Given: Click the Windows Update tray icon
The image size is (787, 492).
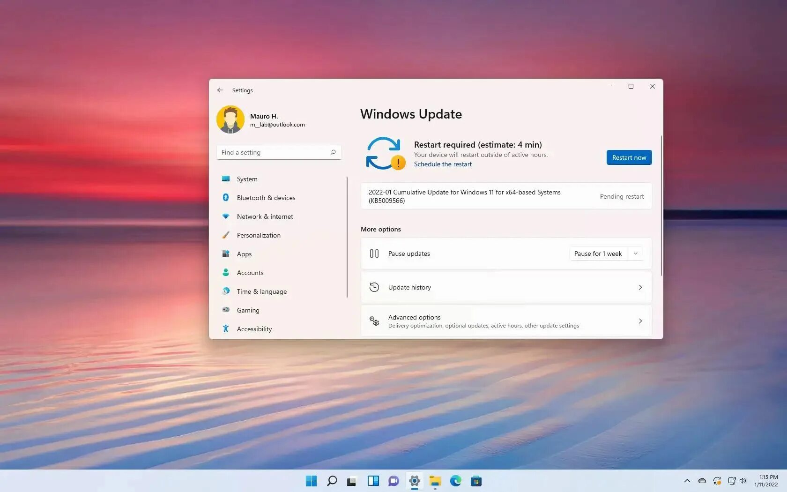Looking at the screenshot, I should [717, 481].
